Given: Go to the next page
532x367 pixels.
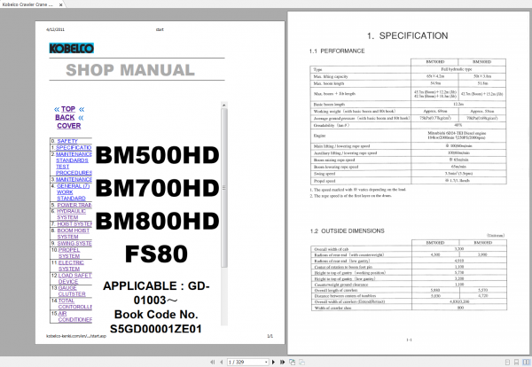Looking at the screenshot, I should tap(273, 362).
